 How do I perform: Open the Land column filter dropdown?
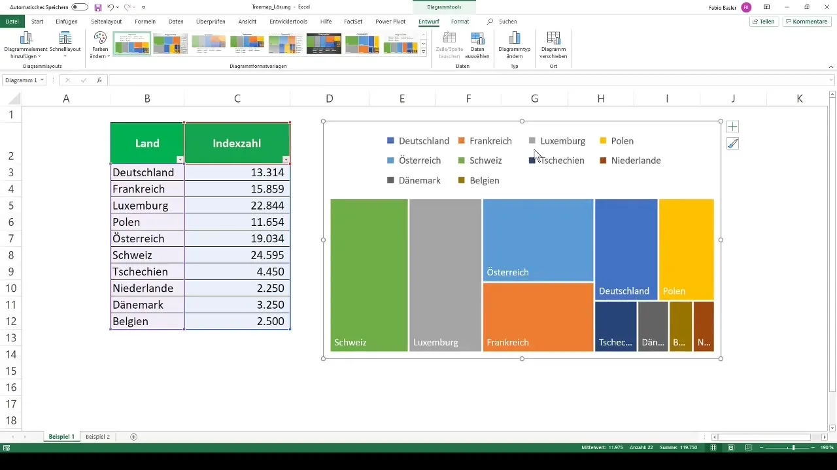pos(180,160)
